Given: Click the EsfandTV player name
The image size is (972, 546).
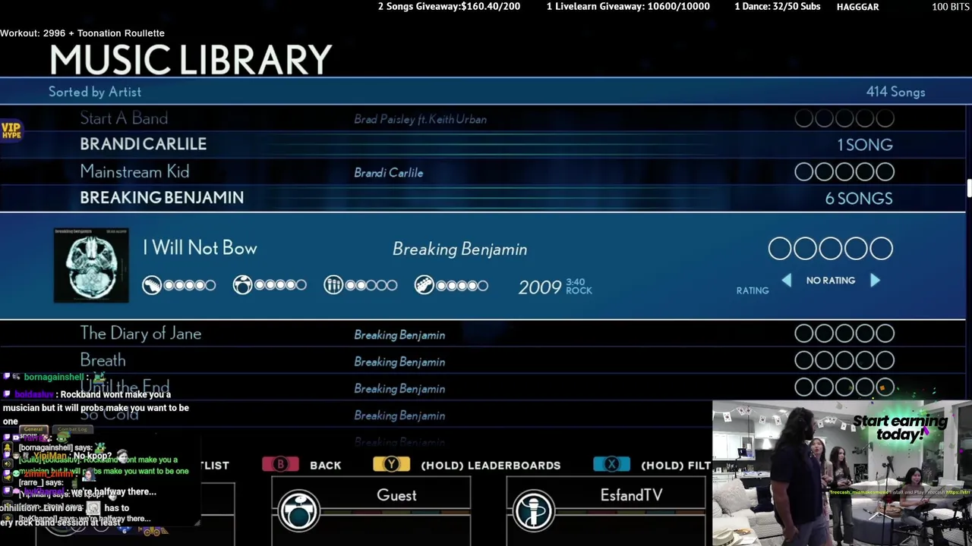Looking at the screenshot, I should [632, 495].
